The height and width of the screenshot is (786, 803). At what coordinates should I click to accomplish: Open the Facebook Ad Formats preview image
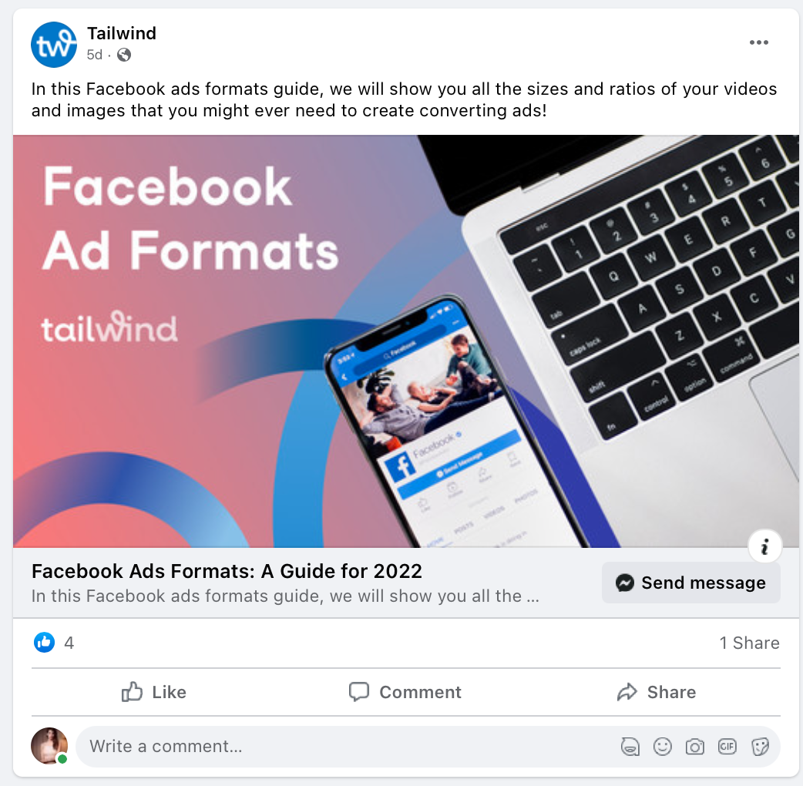pyautogui.click(x=405, y=341)
